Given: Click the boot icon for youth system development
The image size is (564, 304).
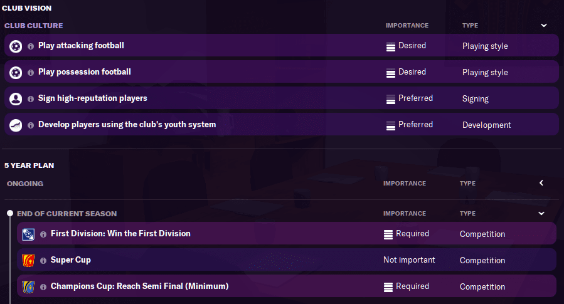Looking at the screenshot, I should 16,125.
